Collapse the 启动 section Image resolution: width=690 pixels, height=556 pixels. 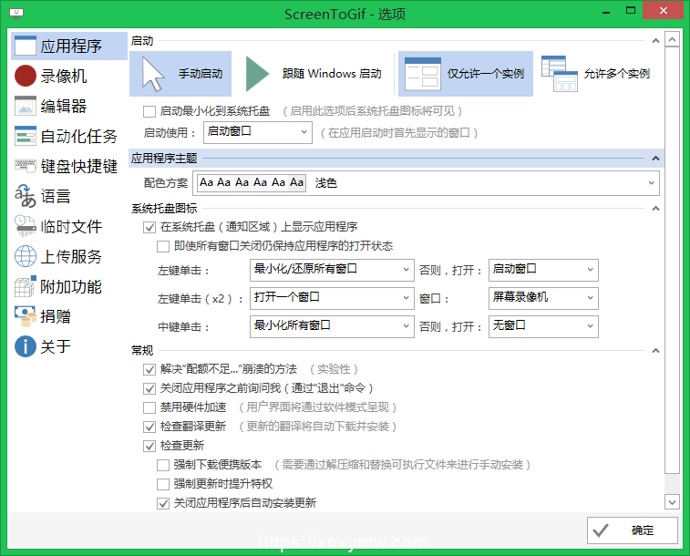(655, 41)
